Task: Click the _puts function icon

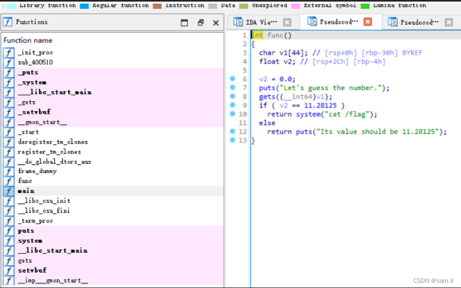Action: coord(9,73)
